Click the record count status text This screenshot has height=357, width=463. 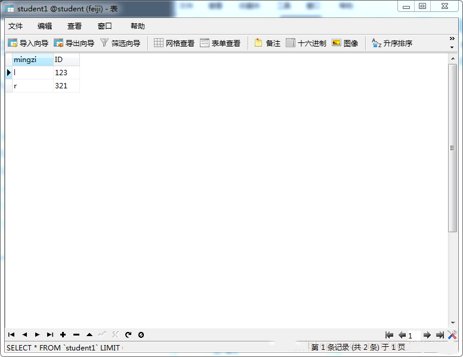point(358,347)
